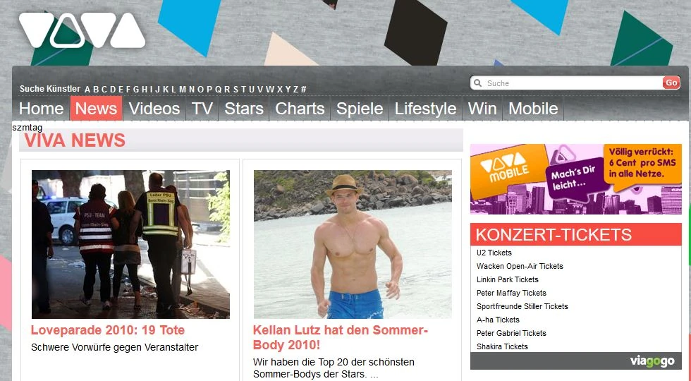Viewport: 691px width, 381px height.
Task: Select the # symbol in the artist index
Action: (x=303, y=90)
